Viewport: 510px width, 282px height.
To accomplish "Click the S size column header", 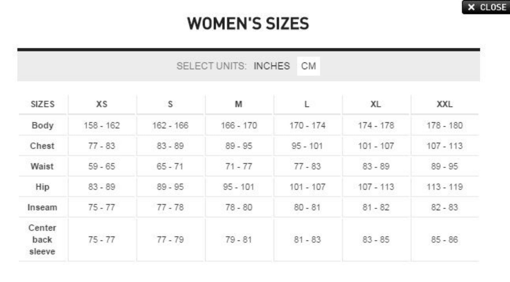I will point(170,104).
